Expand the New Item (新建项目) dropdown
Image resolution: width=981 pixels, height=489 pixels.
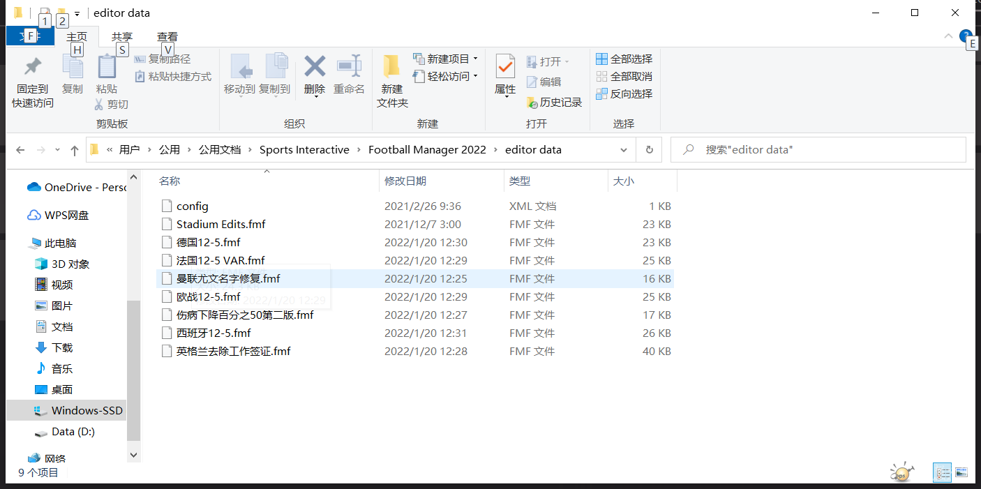[475, 59]
